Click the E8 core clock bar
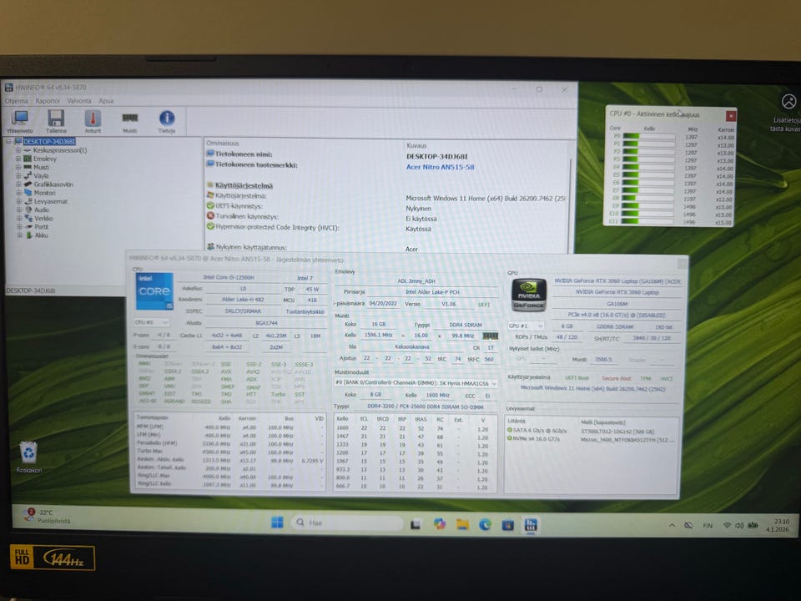801x601 pixels. coord(648,199)
